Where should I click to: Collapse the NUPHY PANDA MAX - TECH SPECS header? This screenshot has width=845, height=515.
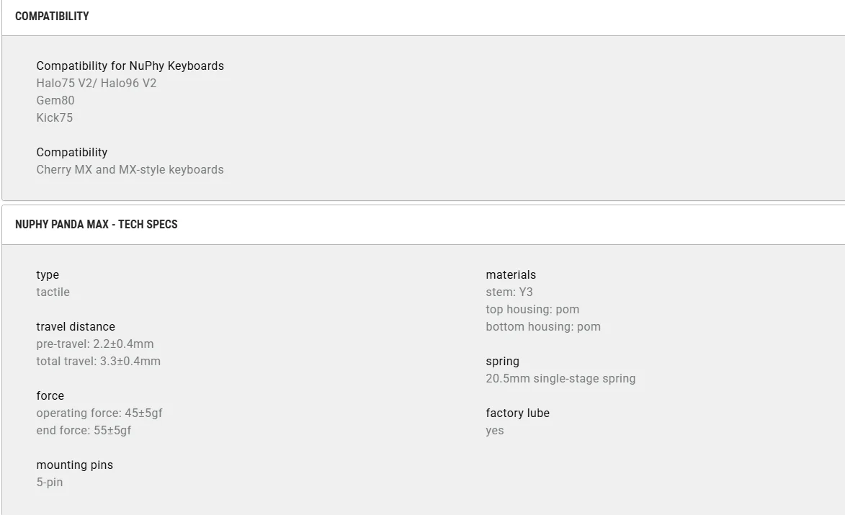point(96,225)
